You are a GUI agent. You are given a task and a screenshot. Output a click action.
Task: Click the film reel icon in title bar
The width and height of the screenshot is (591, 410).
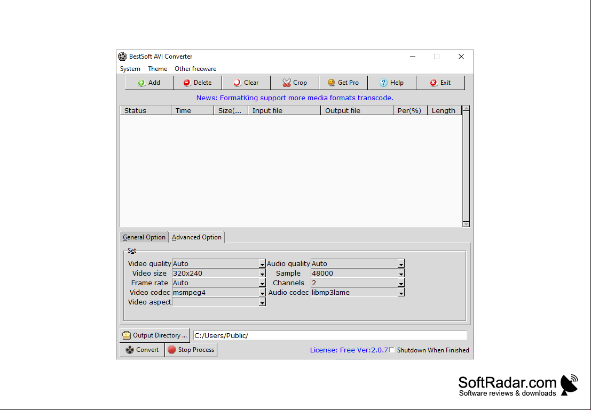[x=122, y=57]
